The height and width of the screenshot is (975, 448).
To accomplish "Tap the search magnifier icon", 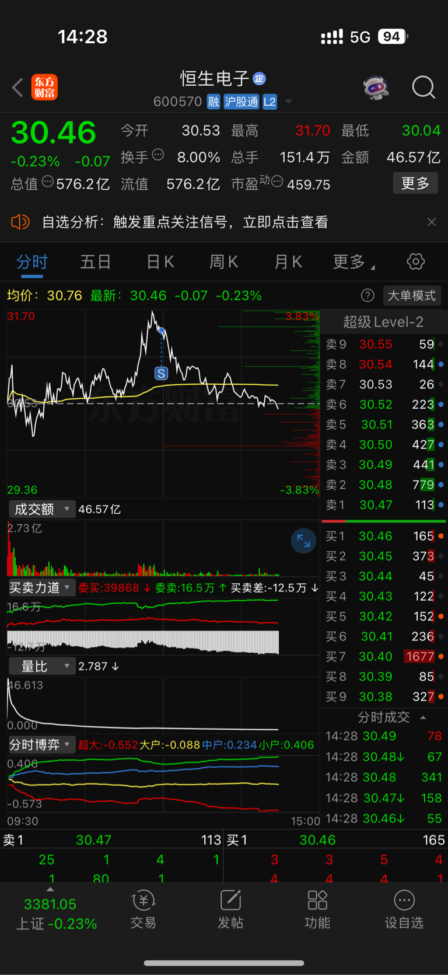I will [423, 88].
